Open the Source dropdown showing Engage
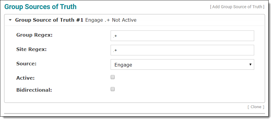Viewport: 273px width, 121px height. tap(182, 65)
